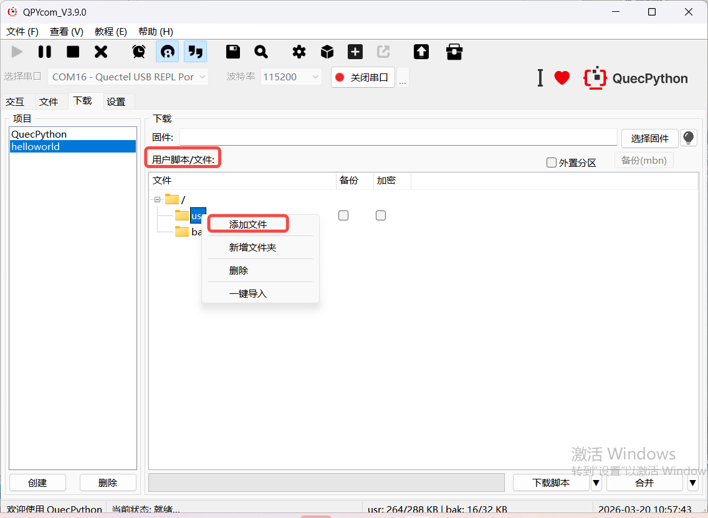Click the 3D cube package icon

(x=327, y=52)
